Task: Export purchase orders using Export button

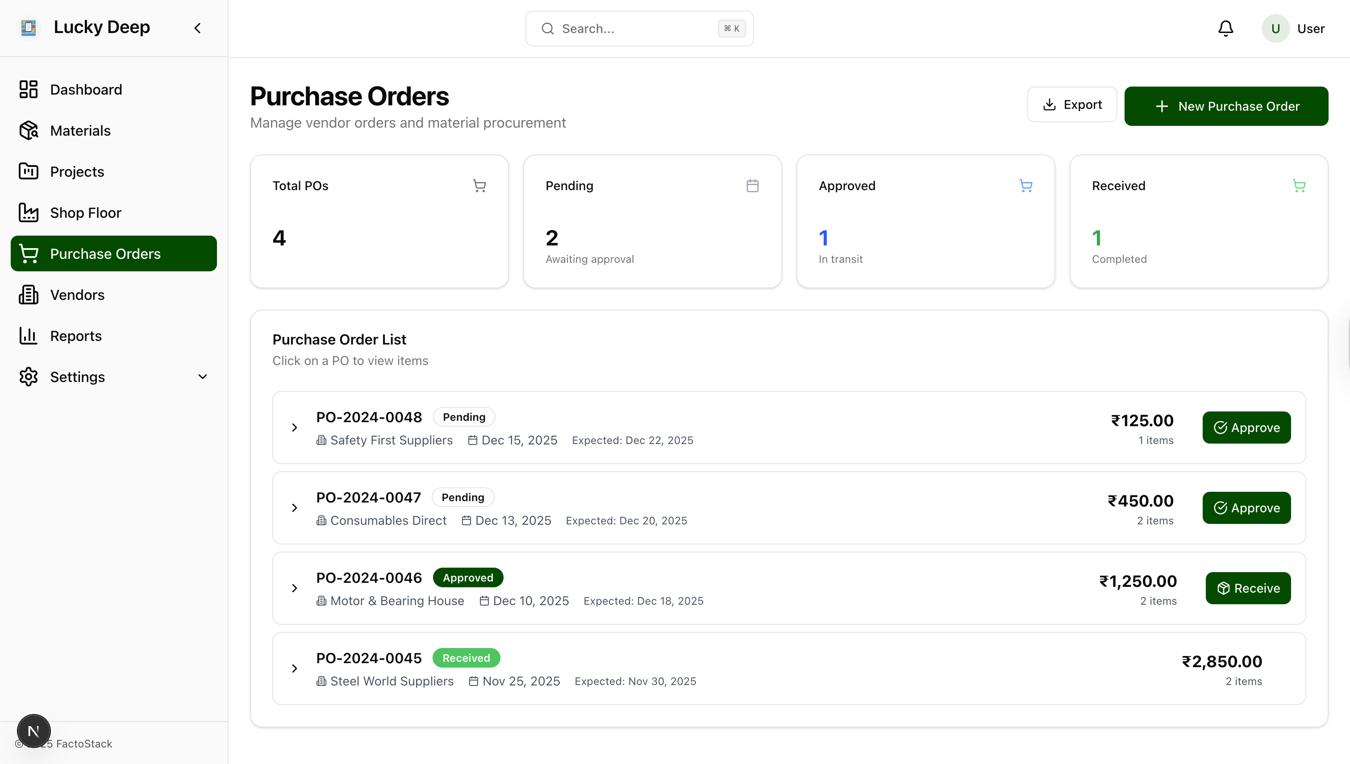Action: click(x=1072, y=104)
